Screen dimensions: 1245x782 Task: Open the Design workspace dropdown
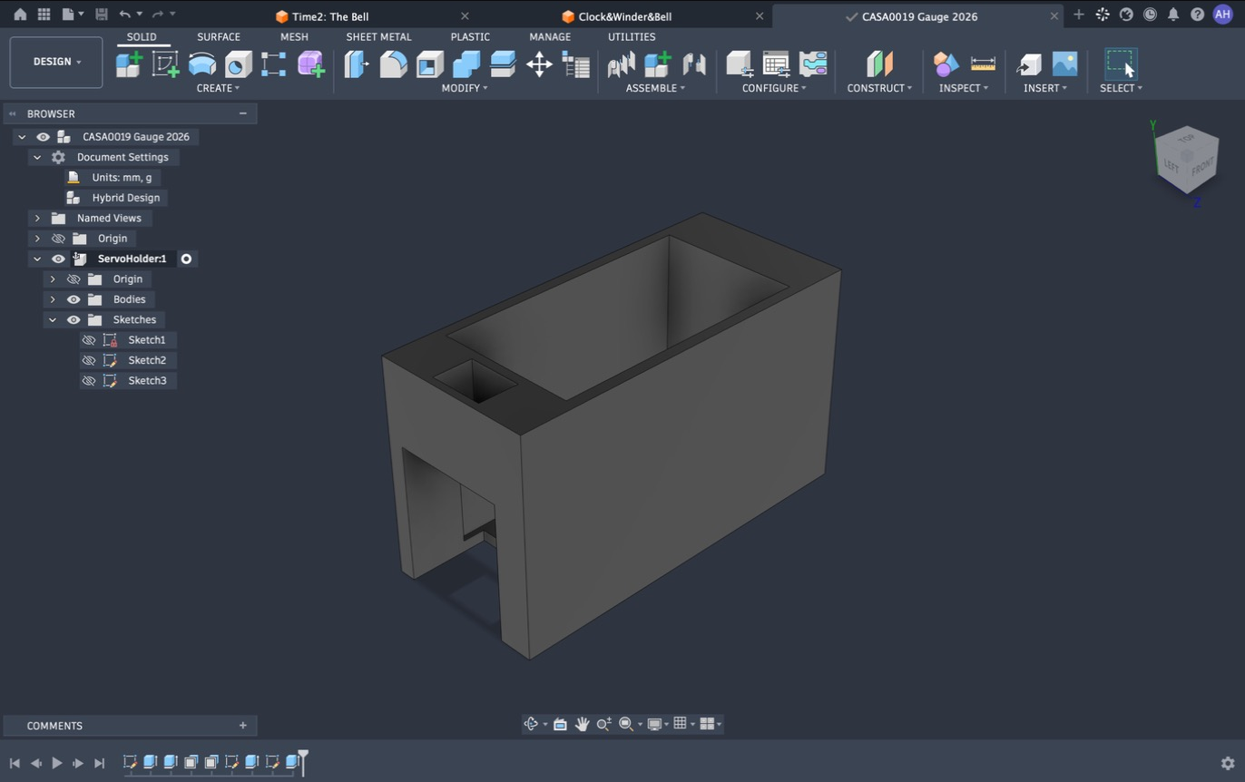point(56,62)
